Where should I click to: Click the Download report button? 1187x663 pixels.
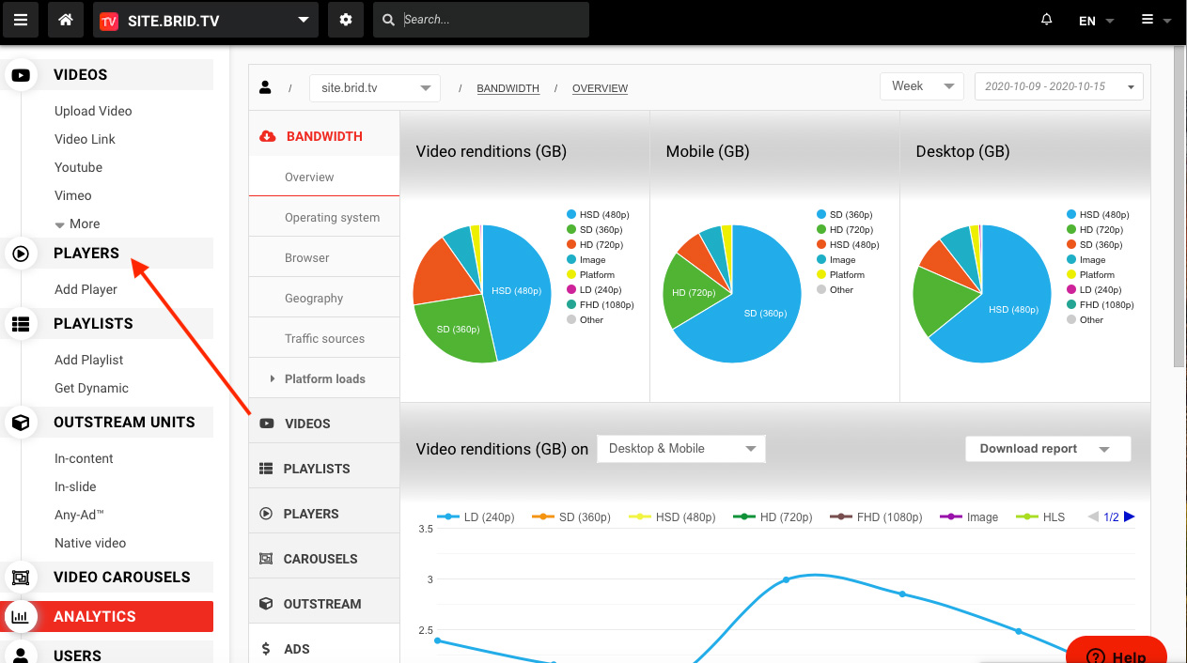[1047, 449]
